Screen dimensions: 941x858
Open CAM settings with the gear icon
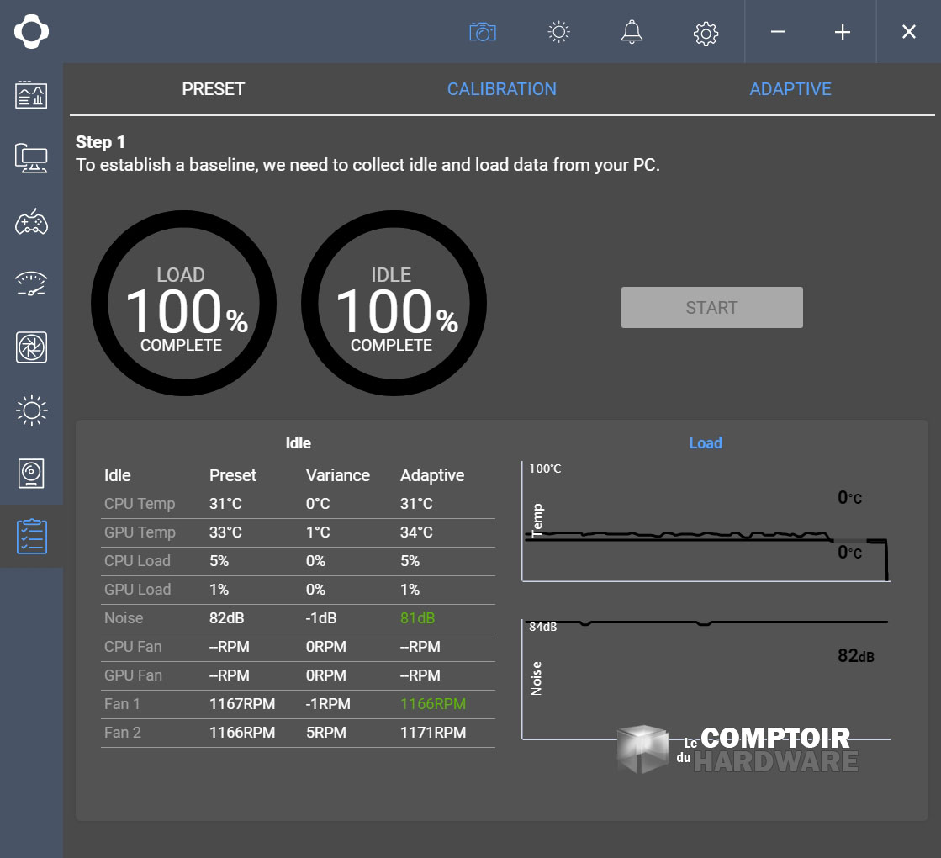pos(706,32)
